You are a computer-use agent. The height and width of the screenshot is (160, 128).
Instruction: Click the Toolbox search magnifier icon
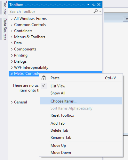(x=95, y=11)
